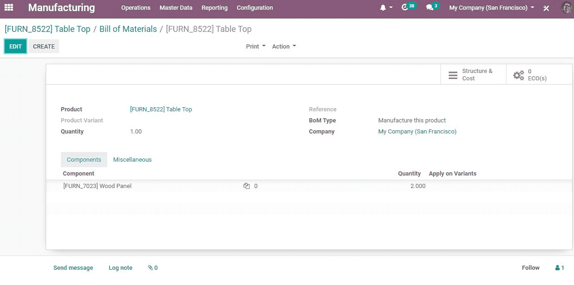Open the company switcher dropdown
Viewport: 574px width, 285px height.
pos(492,8)
